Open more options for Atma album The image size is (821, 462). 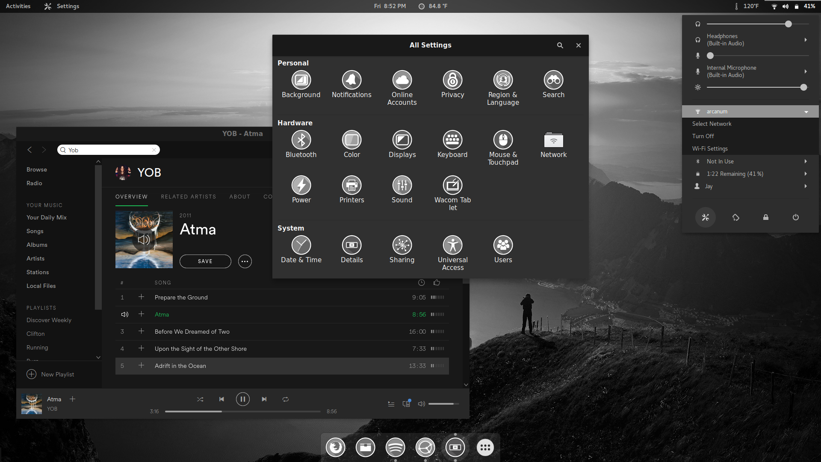(x=245, y=261)
